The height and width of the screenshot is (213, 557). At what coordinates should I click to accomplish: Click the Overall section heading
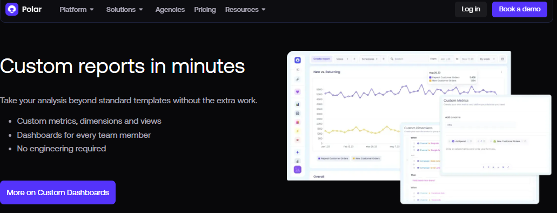click(x=319, y=176)
